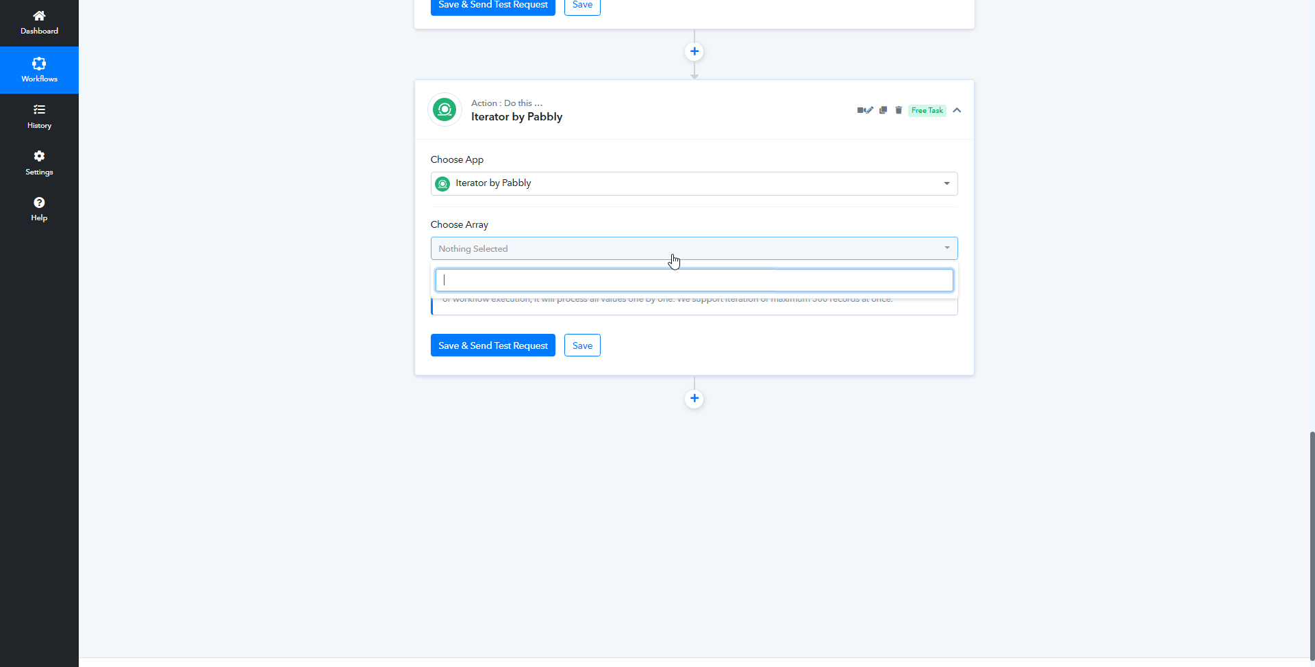Save the Iterator action
Screen dimensions: 1315x667
tap(582, 345)
